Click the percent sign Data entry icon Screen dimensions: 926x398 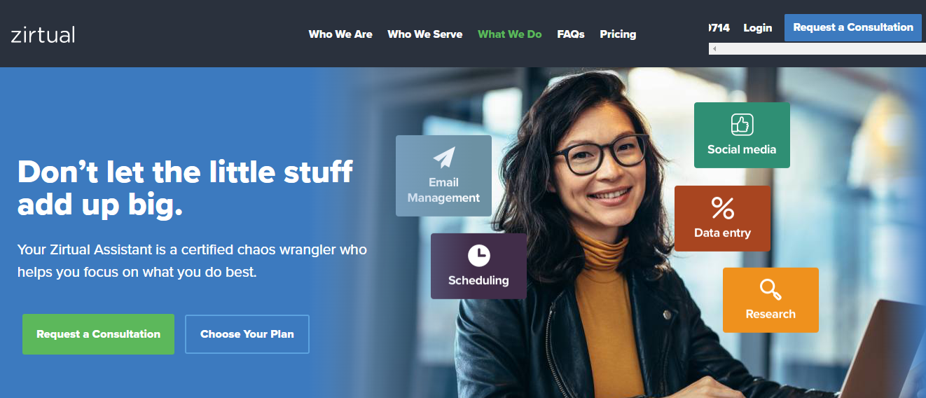coord(722,208)
